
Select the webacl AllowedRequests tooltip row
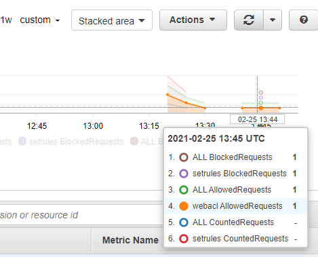tap(235, 206)
